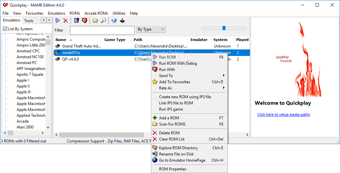Select Apple II in the system tree
This screenshot has height=173, width=340.
pos(23,86)
